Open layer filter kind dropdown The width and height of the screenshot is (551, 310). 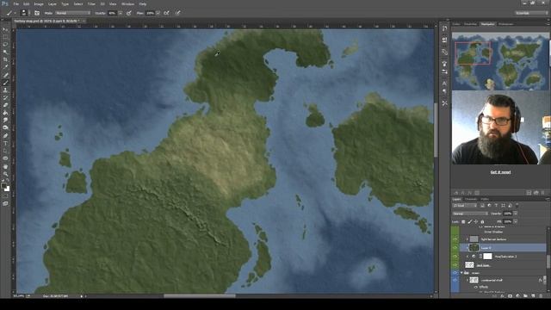point(465,206)
